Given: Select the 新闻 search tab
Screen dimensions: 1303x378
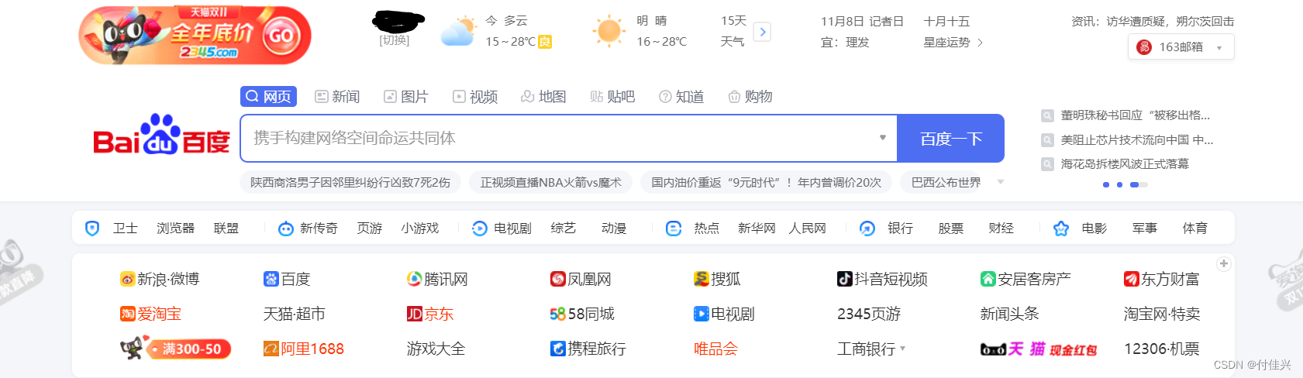Looking at the screenshot, I should (337, 96).
